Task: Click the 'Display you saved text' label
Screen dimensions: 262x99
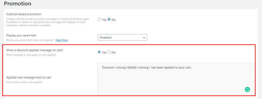Action: [x=21, y=35]
